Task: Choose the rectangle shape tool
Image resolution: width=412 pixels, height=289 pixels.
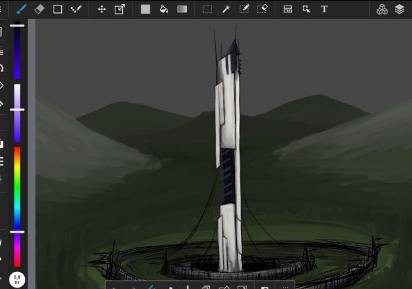Action: pos(58,9)
